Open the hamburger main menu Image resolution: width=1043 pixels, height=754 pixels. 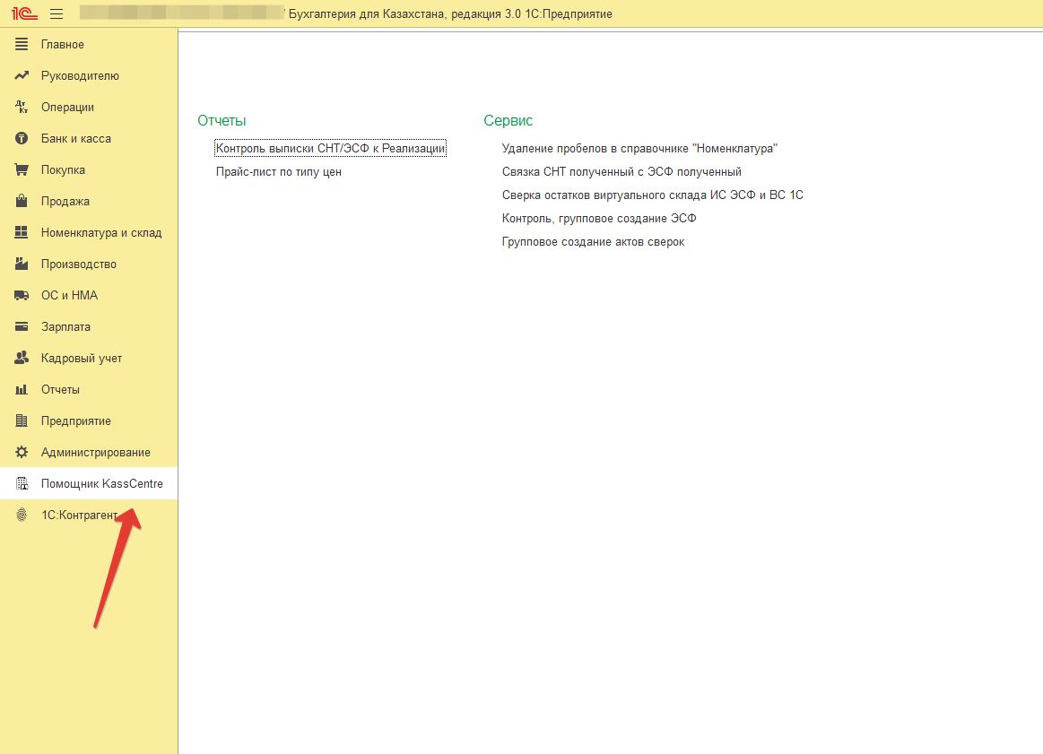pos(56,14)
